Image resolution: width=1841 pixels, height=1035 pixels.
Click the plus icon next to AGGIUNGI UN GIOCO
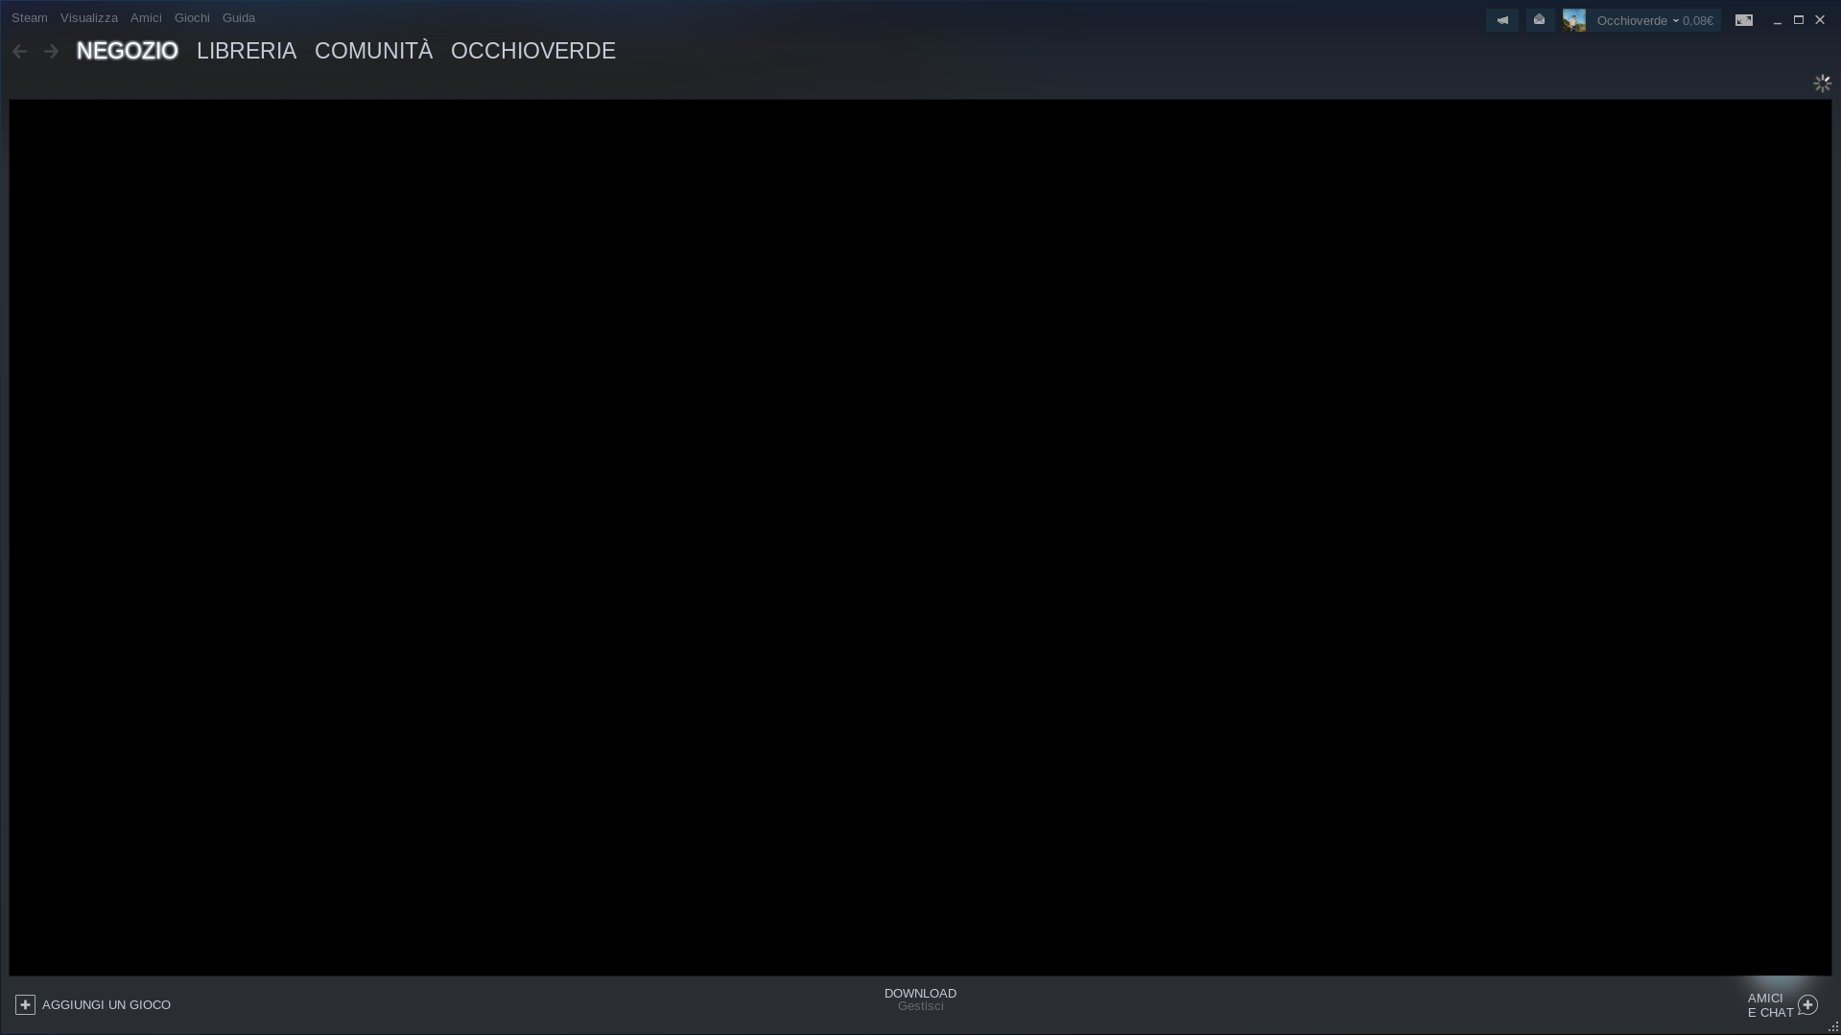(25, 1003)
